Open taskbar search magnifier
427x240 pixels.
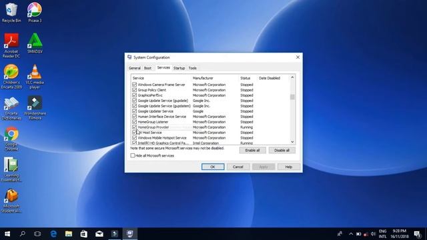tap(23, 234)
